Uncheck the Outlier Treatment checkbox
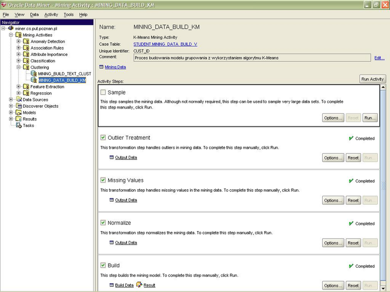The height and width of the screenshot is (292, 390). [x=103, y=137]
